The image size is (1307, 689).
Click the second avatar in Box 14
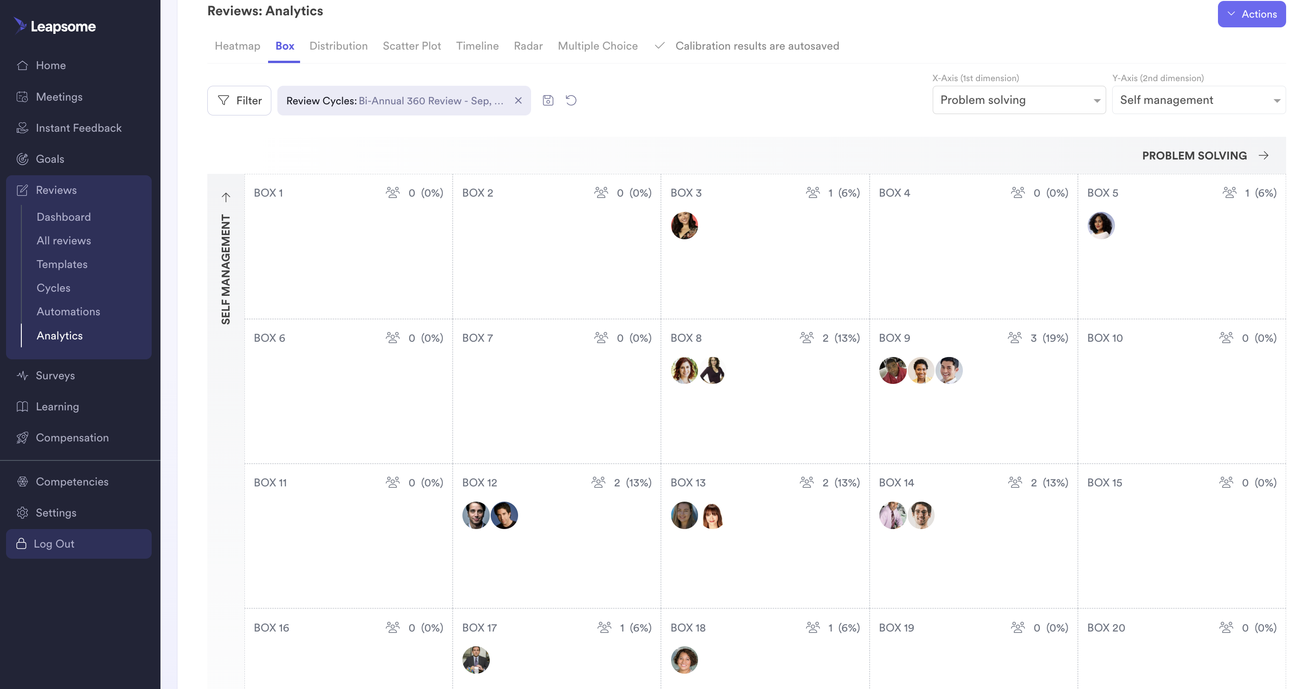[921, 516]
